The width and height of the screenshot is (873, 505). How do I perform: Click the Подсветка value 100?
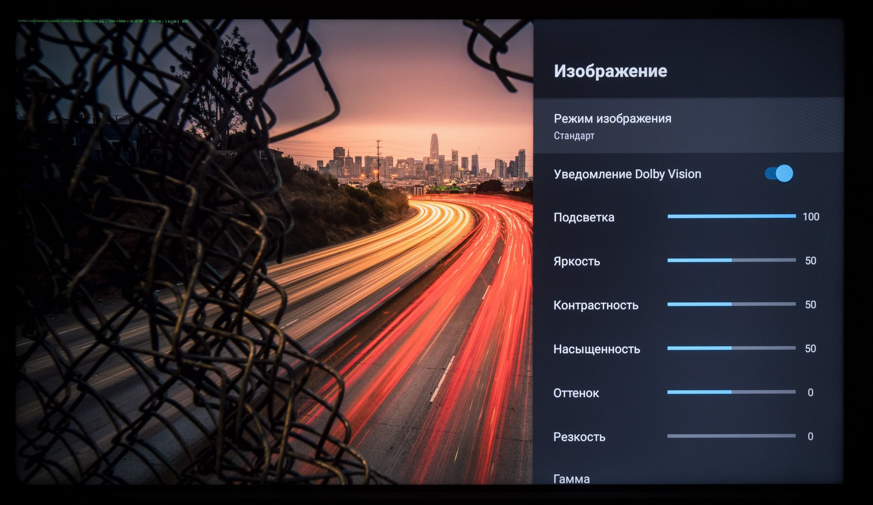[x=810, y=217]
